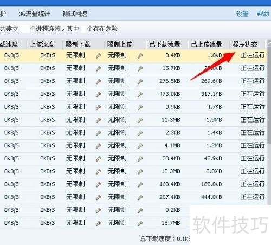The image size is (271, 245).
Task: Select the 45.9KB uploaded traffic cell
Action: click(213, 158)
